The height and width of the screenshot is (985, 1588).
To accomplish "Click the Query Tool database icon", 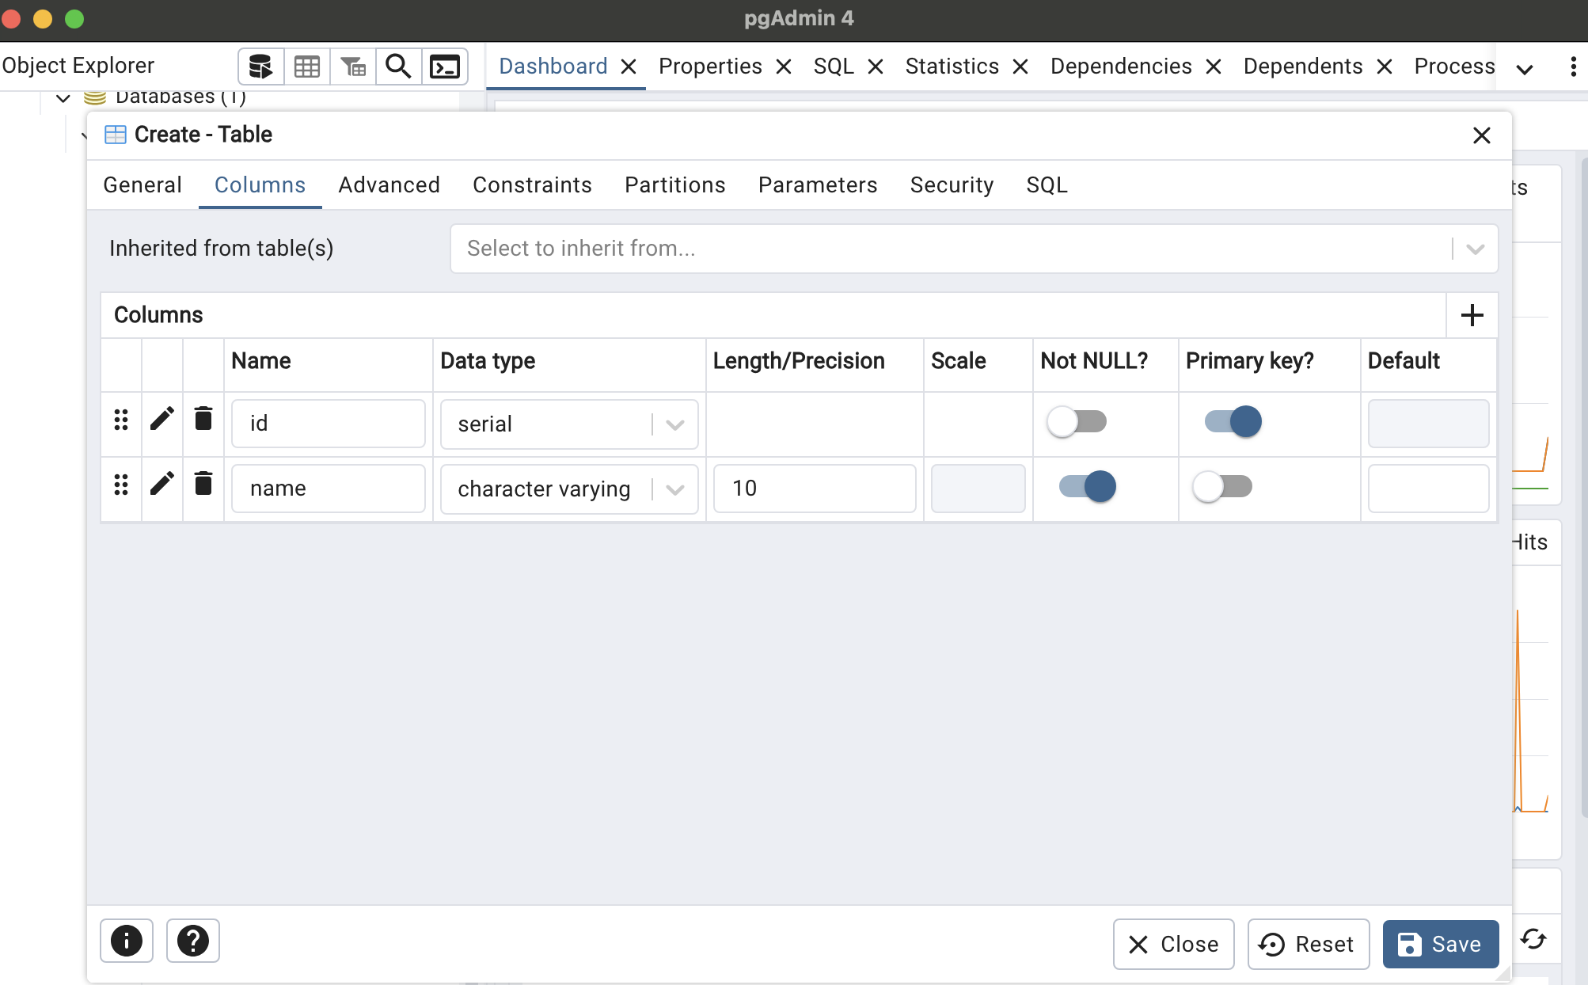I will point(260,67).
